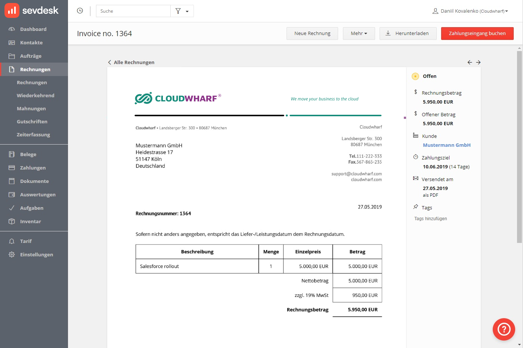523x348 pixels.
Task: Click the Dokumente sidebar icon
Action: click(12, 181)
